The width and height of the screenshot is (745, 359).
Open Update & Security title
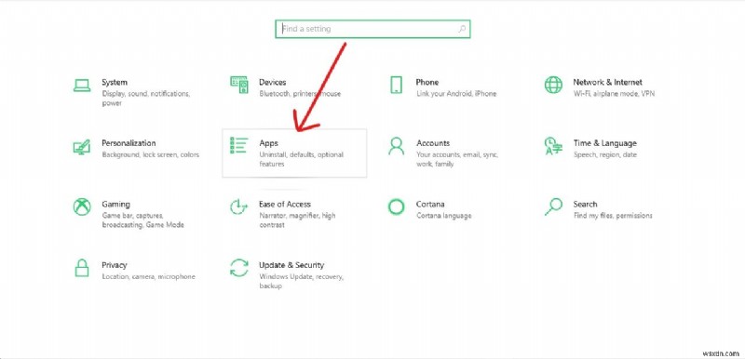291,265
